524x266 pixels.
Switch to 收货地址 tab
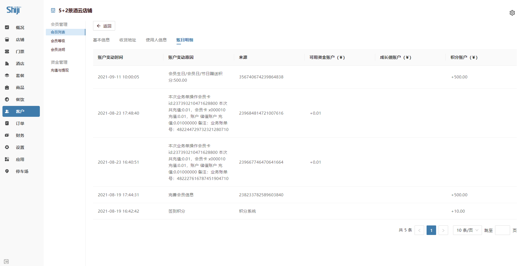click(128, 40)
